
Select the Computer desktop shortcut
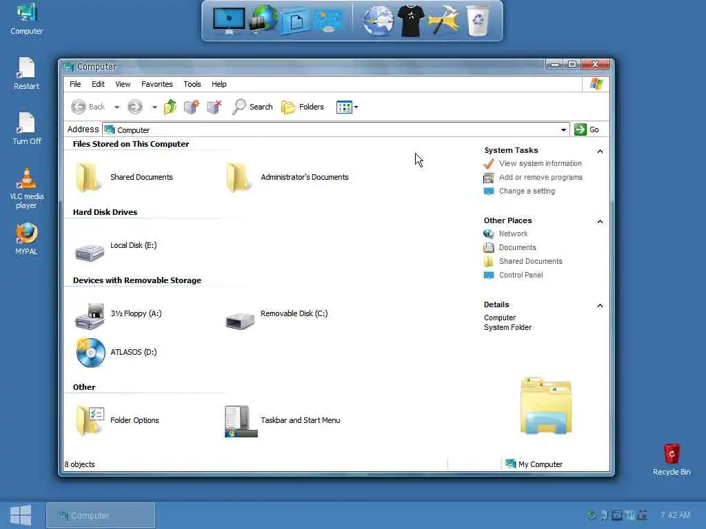(x=27, y=19)
